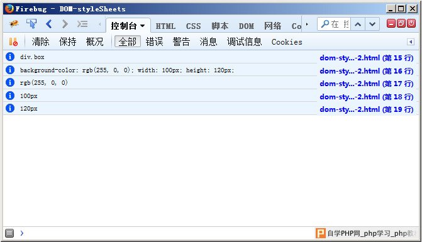Image resolution: width=422 pixels, height=242 pixels.
Task: Click info icon beside div.box entry
Action: (x=10, y=57)
